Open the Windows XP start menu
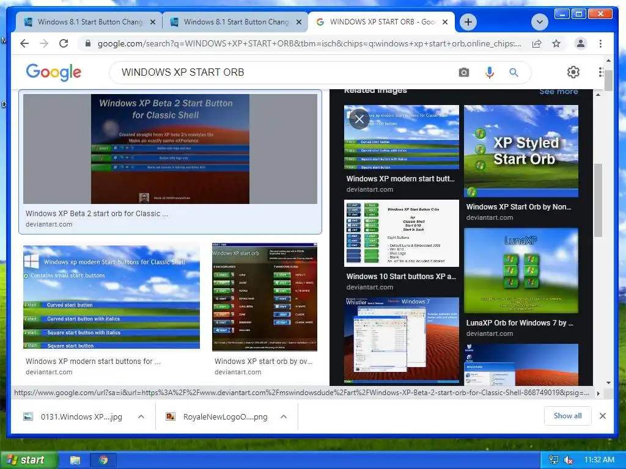This screenshot has width=626, height=469. 28,460
